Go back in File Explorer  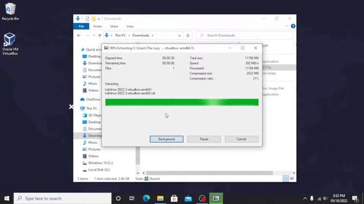tap(79, 35)
